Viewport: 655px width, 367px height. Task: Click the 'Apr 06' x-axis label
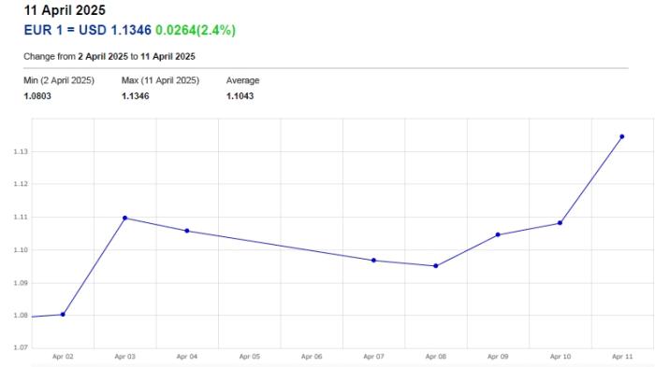click(x=312, y=357)
